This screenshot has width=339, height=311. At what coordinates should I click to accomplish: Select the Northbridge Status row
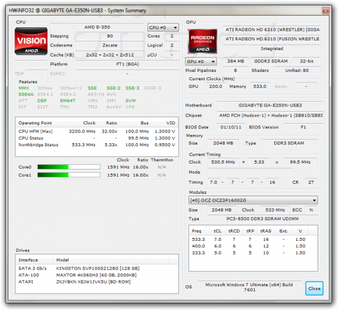(97, 144)
